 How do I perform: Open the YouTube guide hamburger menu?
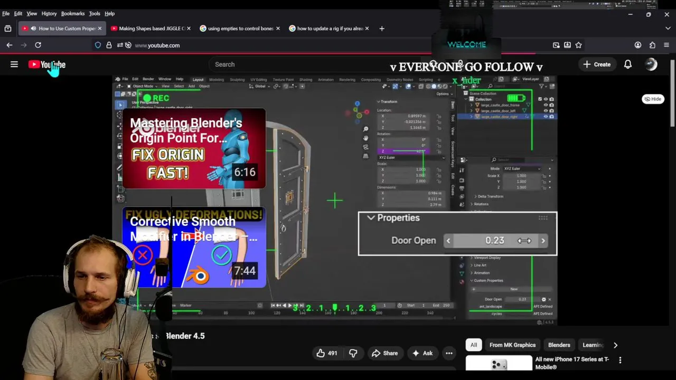(14, 64)
